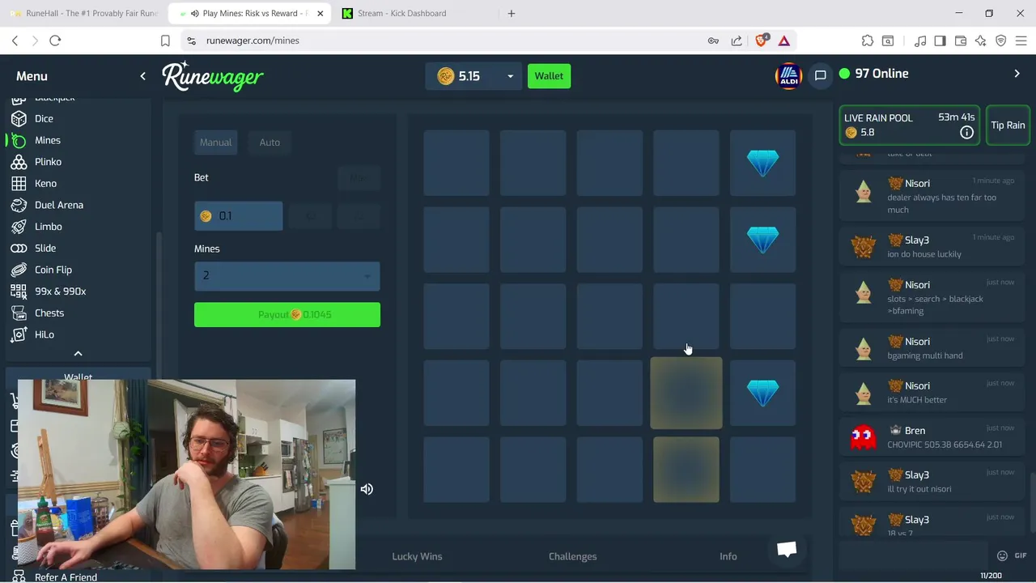This screenshot has height=583, width=1036.
Task: Click the Runewager logo
Action: (x=213, y=76)
